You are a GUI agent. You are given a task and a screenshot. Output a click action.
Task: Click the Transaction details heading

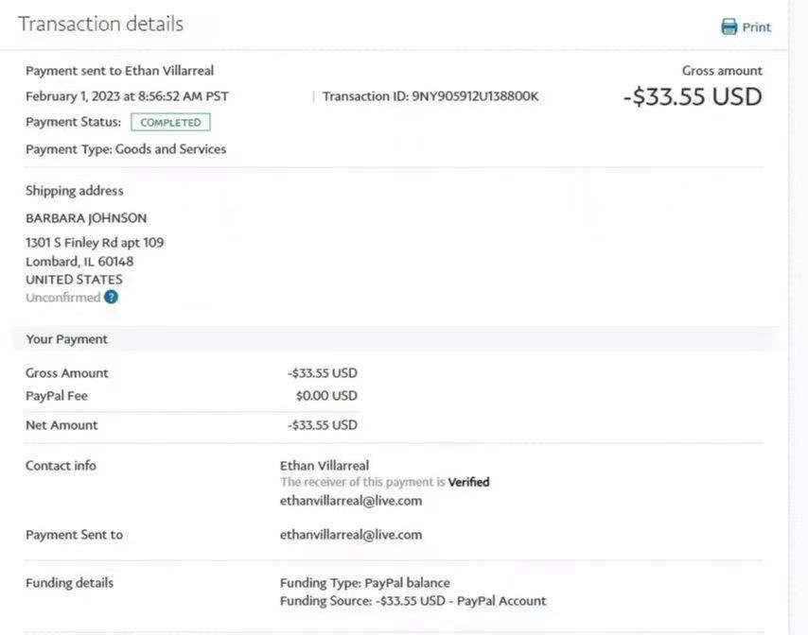[101, 24]
